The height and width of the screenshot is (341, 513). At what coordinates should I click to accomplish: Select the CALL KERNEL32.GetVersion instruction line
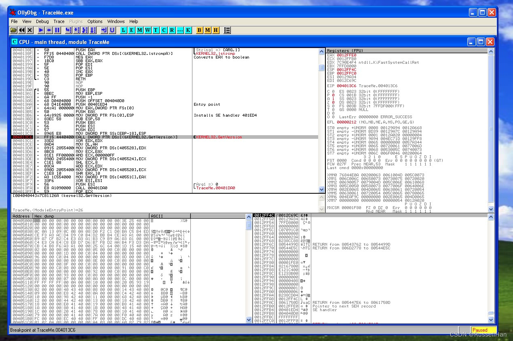127,137
